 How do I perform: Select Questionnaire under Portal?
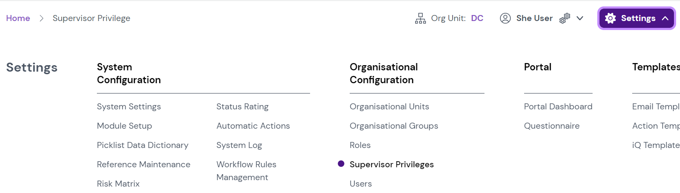coord(552,126)
